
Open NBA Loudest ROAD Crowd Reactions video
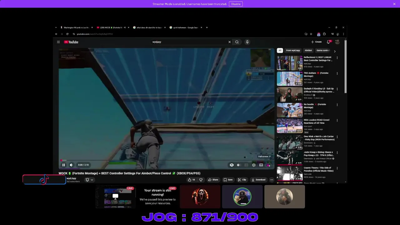[x=290, y=126]
